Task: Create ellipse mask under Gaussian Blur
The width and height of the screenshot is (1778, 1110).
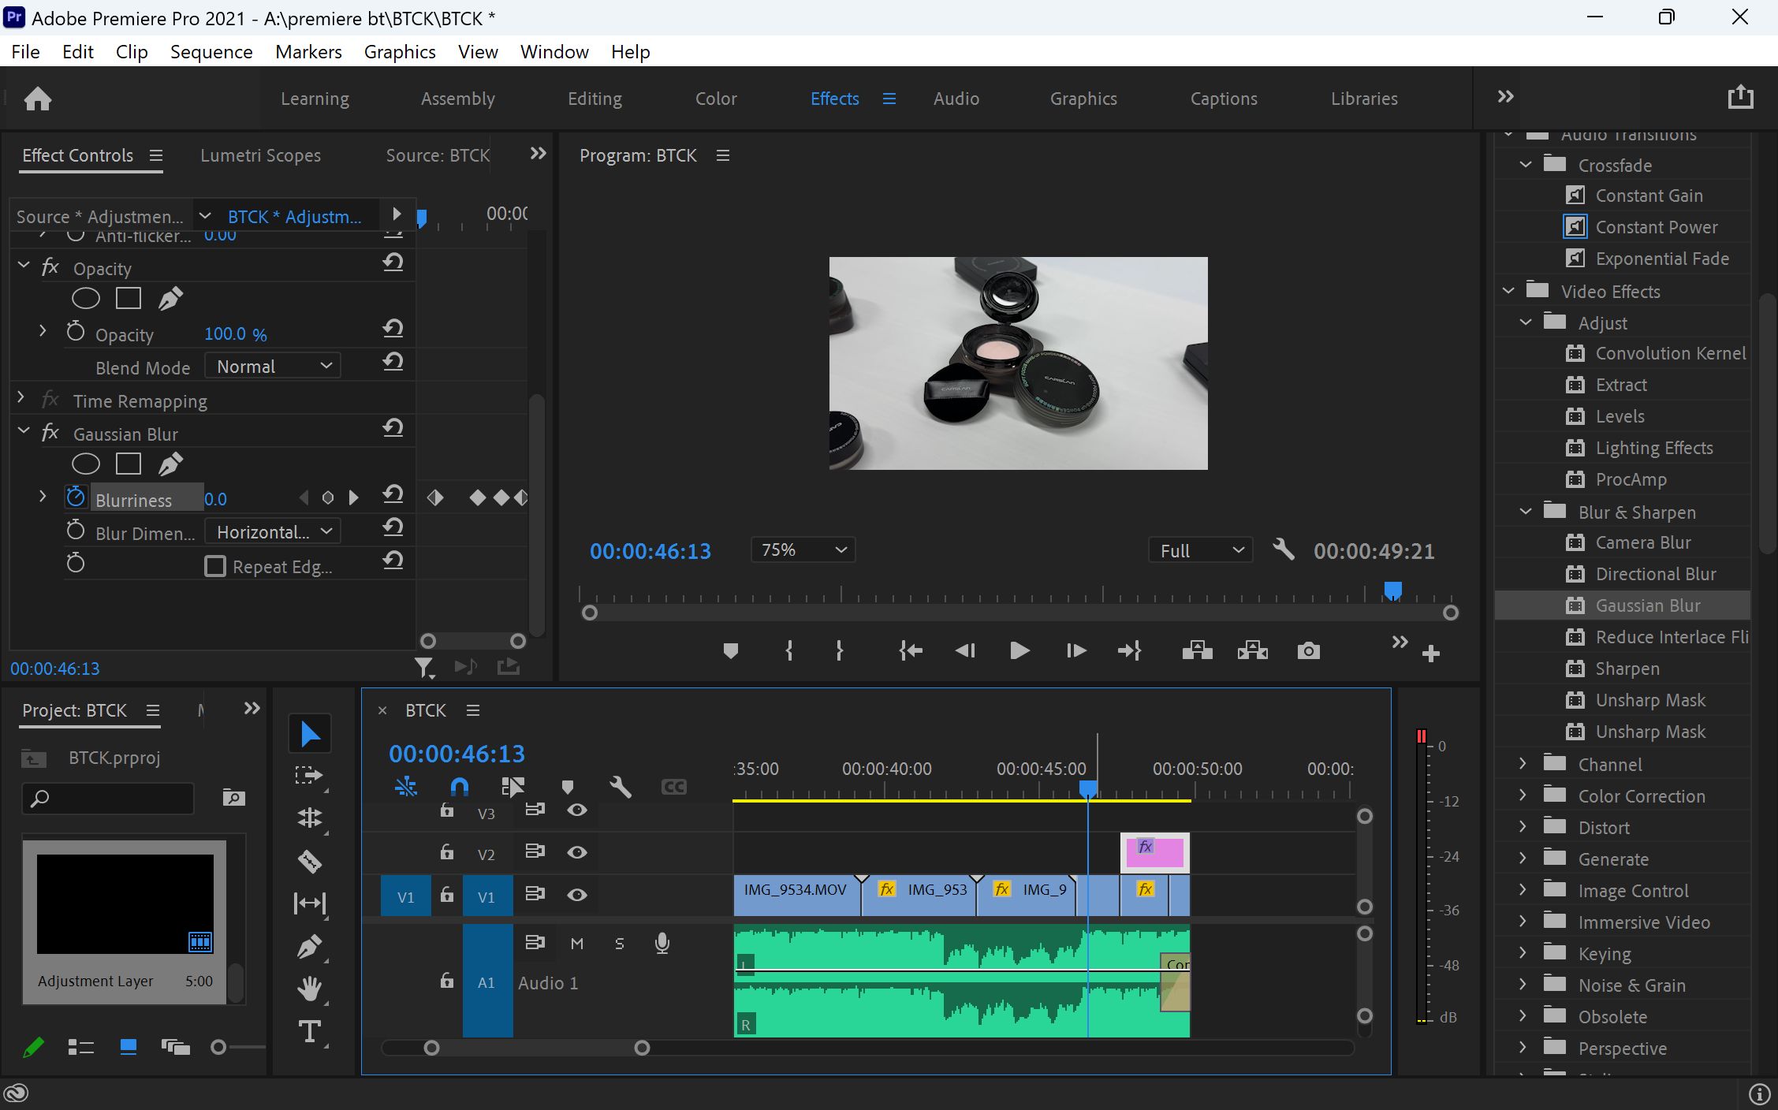Action: [86, 464]
